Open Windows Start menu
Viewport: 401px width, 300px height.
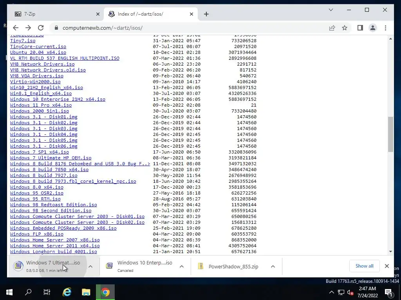click(x=9, y=292)
